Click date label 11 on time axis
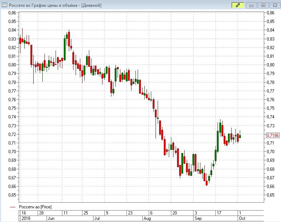This screenshot has width=281, height=222. click(x=65, y=213)
